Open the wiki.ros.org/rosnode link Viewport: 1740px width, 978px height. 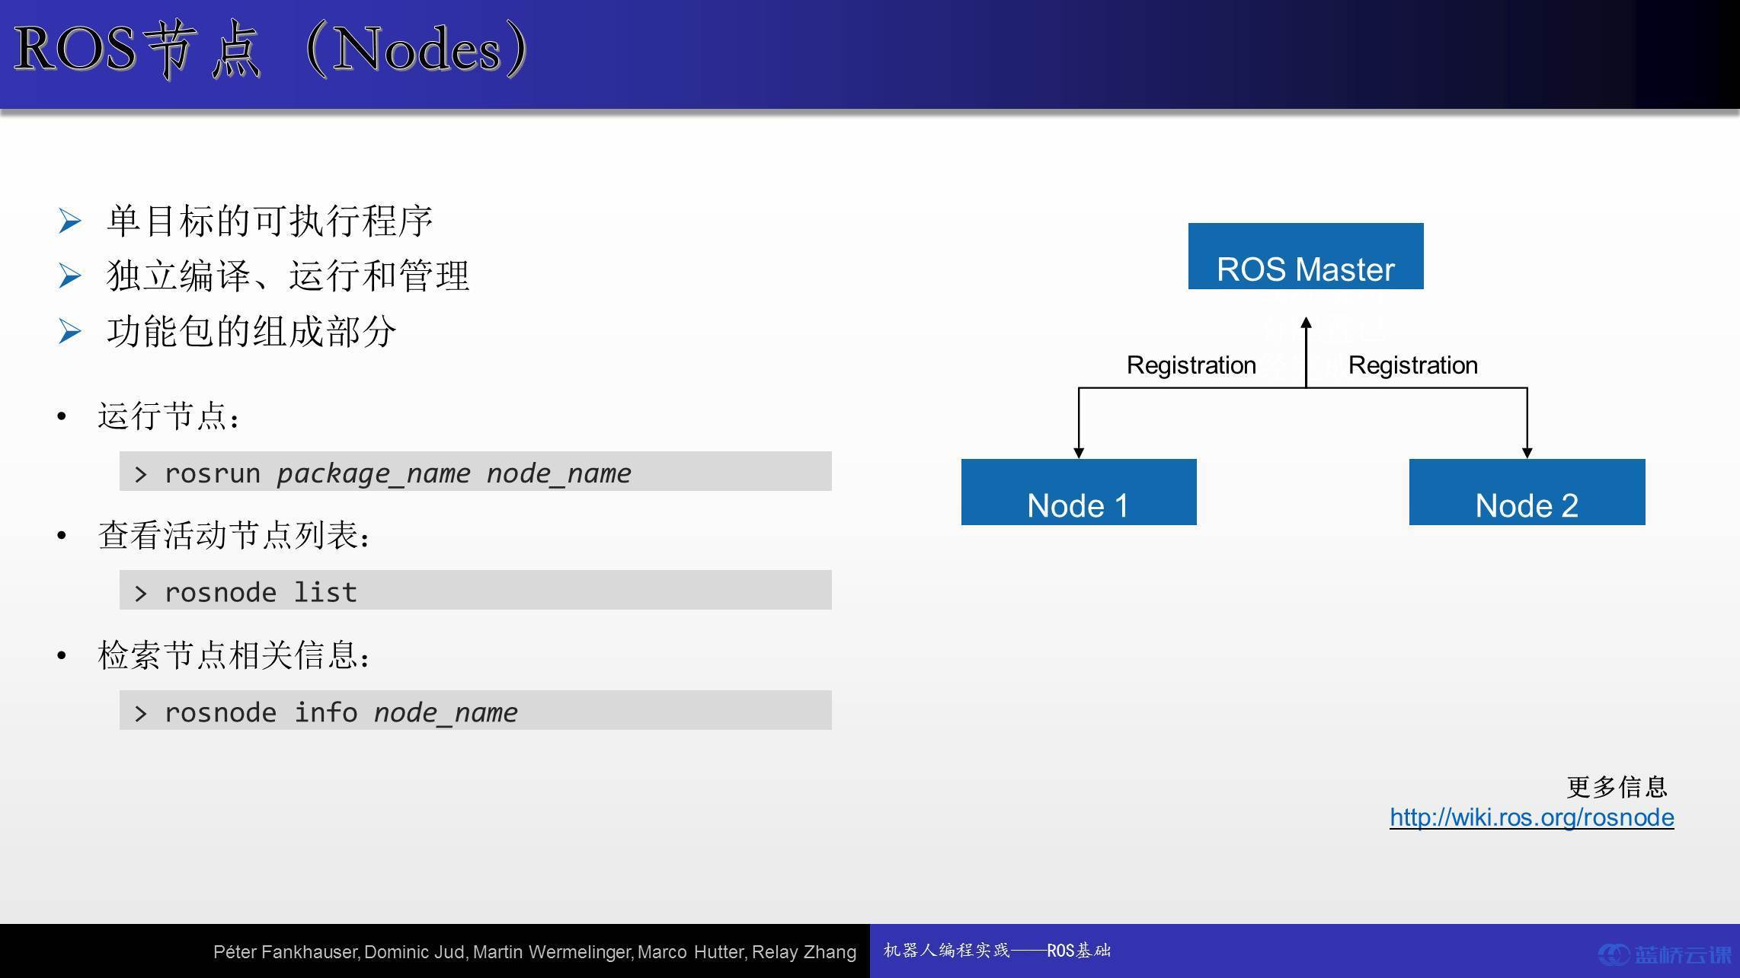(1531, 817)
